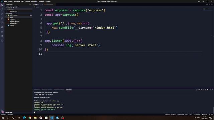Click errors and warnings status bar indicator

pyautogui.click(x=4, y=115)
